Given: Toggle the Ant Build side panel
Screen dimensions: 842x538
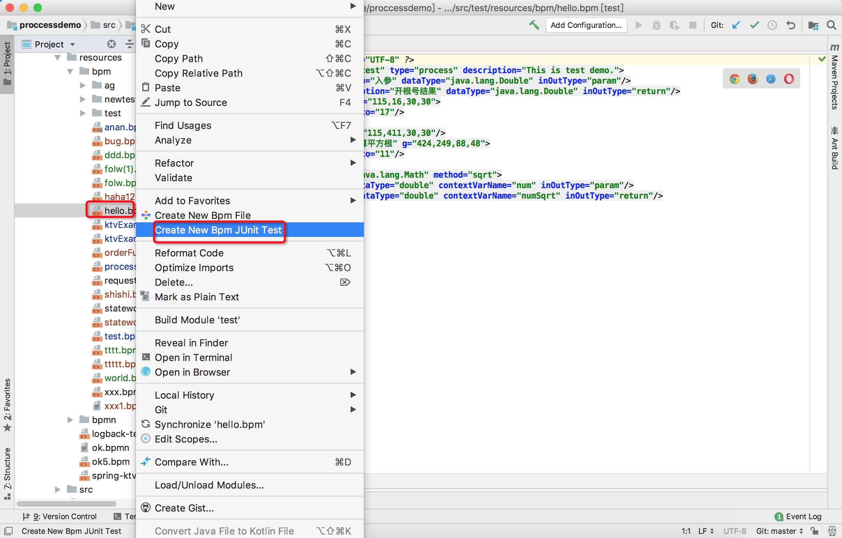Looking at the screenshot, I should [835, 148].
